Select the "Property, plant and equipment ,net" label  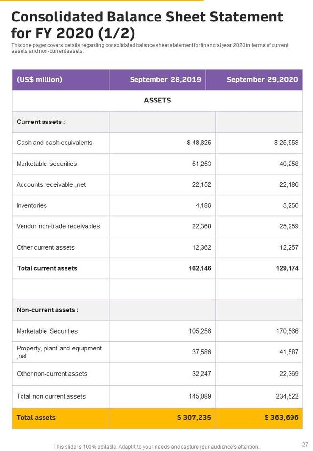point(59,352)
